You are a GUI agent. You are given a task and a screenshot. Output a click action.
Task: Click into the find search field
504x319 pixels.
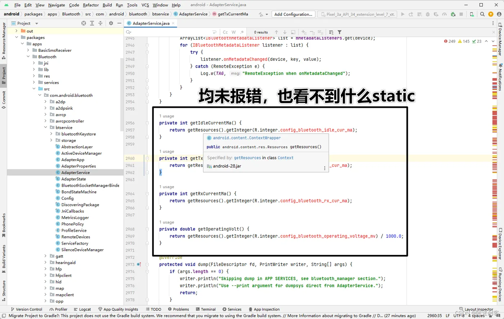(171, 32)
